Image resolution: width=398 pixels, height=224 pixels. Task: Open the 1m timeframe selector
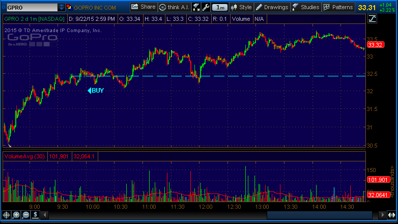(x=220, y=7)
